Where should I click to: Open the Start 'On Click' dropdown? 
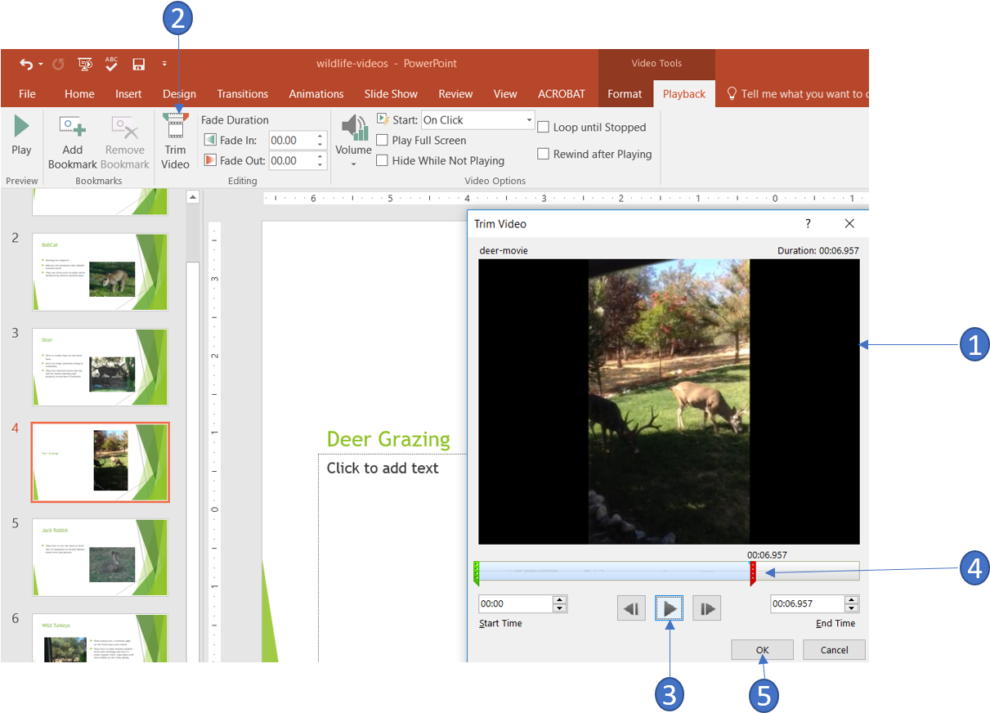pyautogui.click(x=528, y=120)
